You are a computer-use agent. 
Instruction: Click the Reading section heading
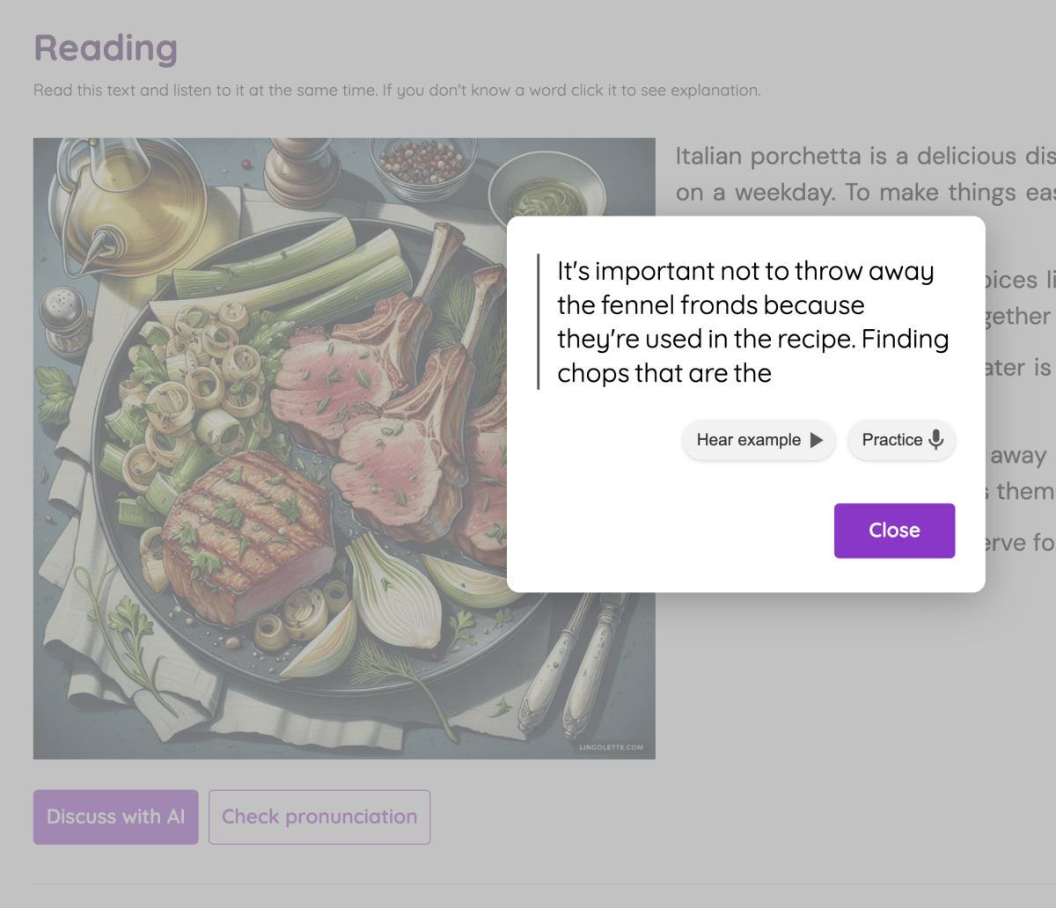[106, 48]
